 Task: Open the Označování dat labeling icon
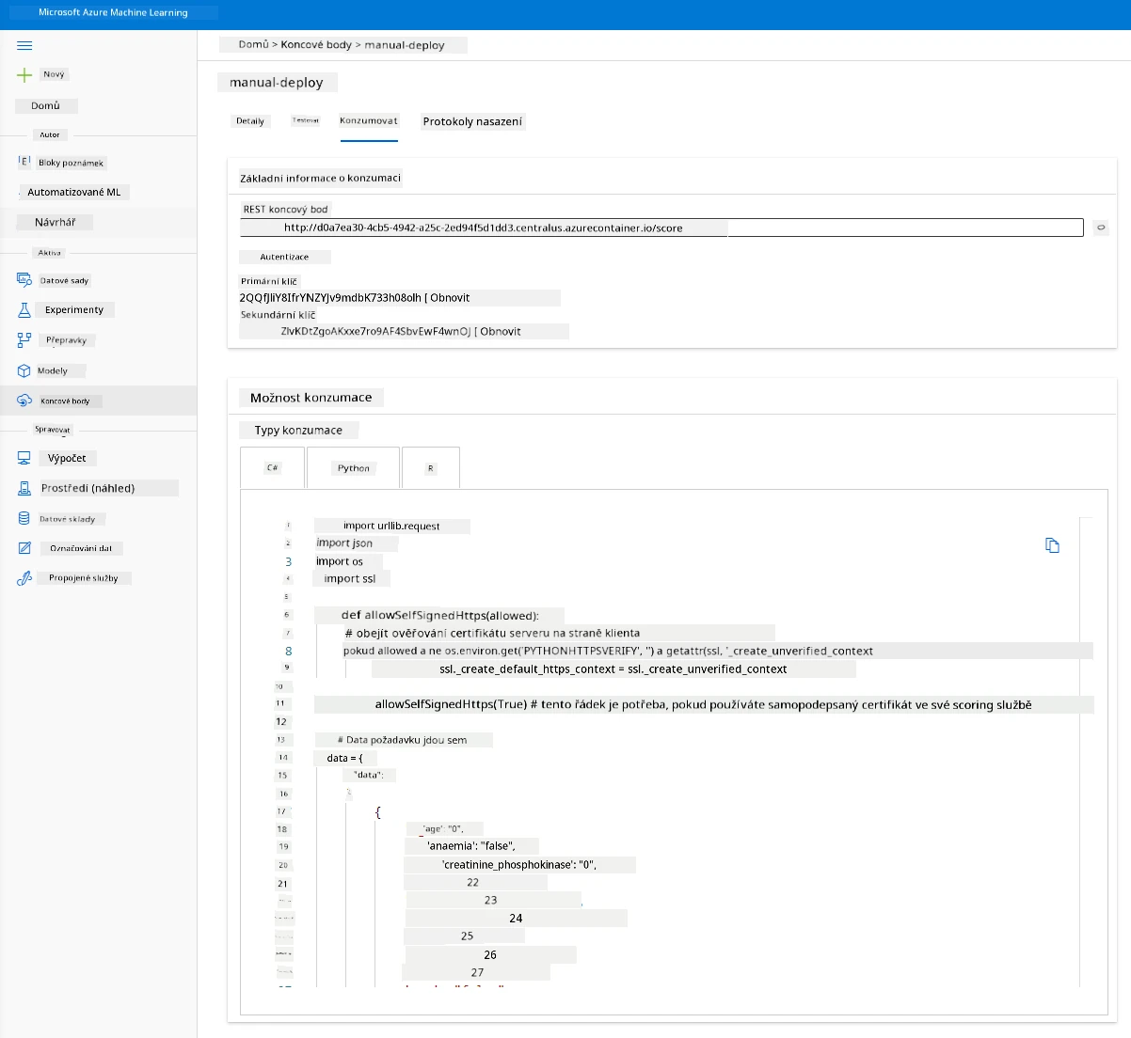coord(24,548)
